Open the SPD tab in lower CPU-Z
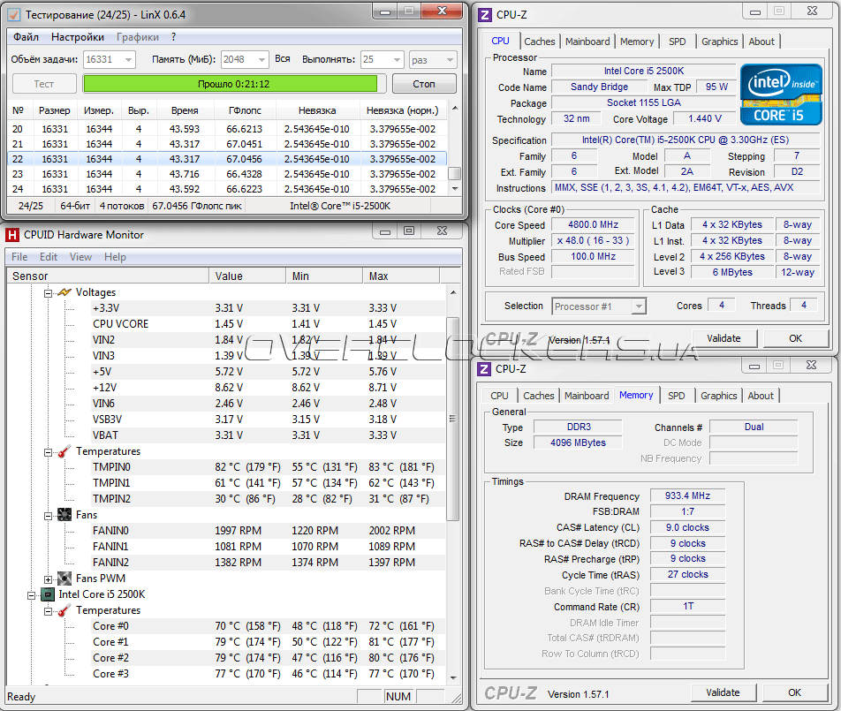The height and width of the screenshot is (711, 841). [x=676, y=396]
